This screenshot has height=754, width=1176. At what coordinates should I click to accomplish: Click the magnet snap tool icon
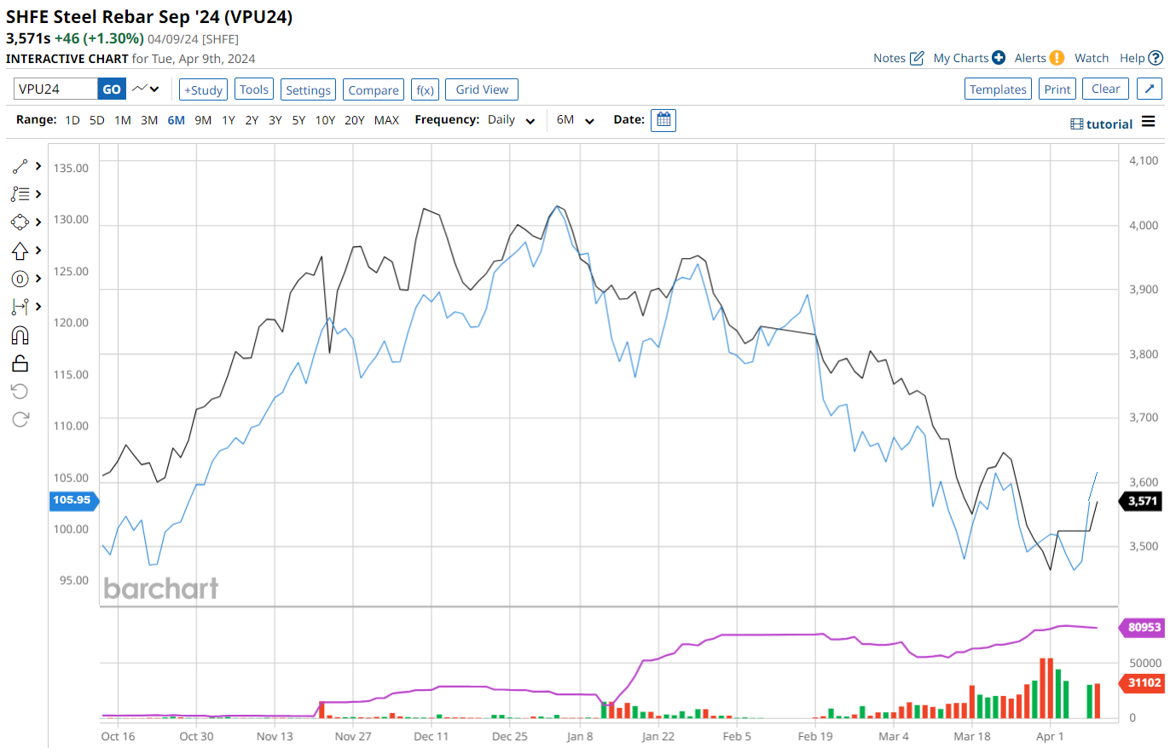pyautogui.click(x=20, y=335)
